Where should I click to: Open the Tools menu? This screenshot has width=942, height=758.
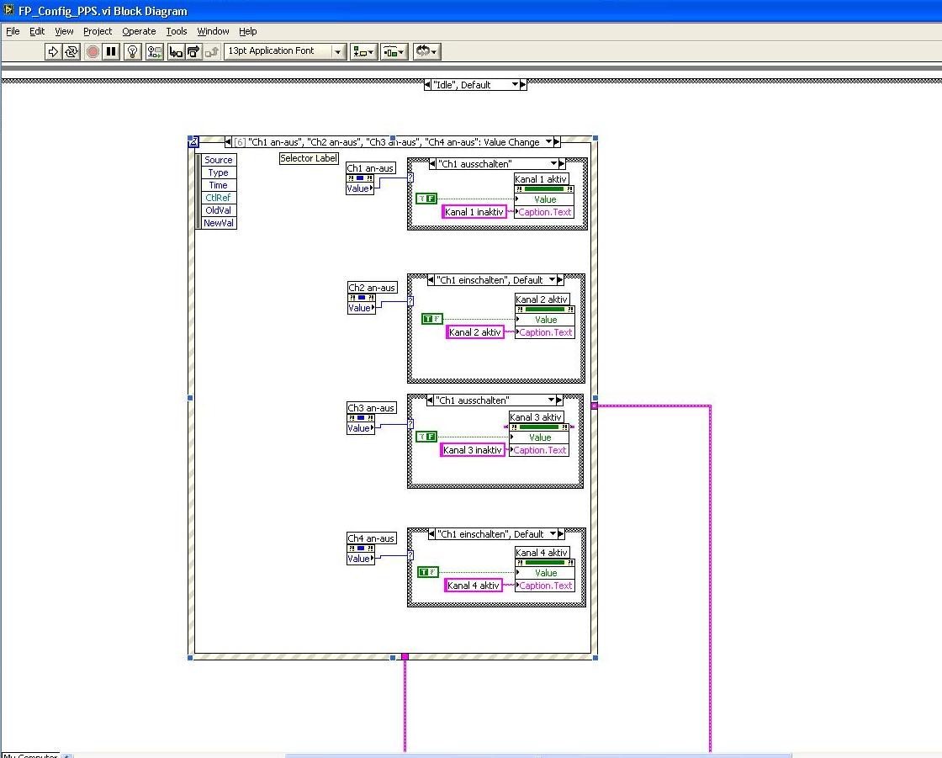pos(176,31)
